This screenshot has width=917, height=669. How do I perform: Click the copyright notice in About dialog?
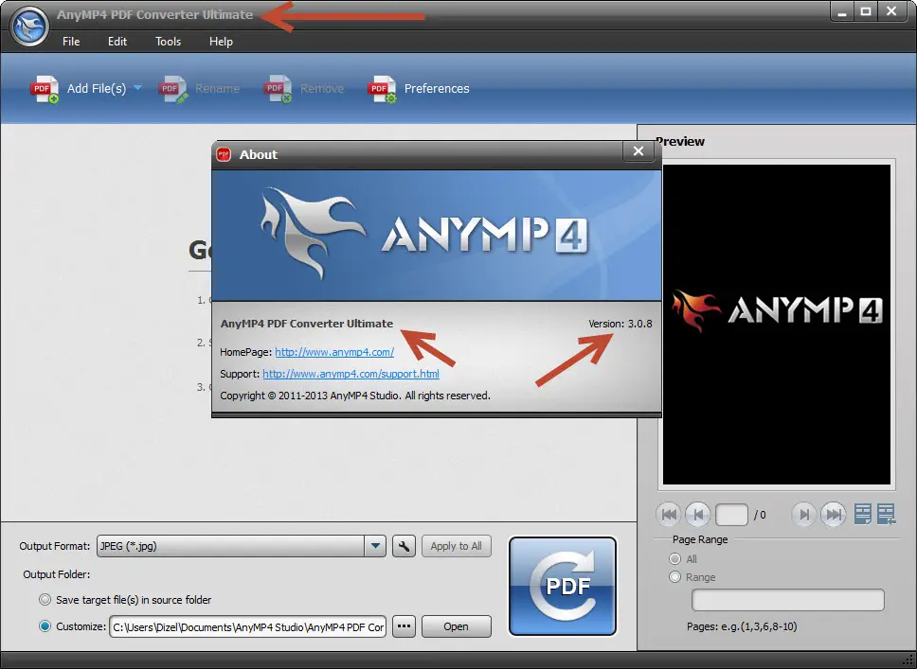[x=355, y=396]
